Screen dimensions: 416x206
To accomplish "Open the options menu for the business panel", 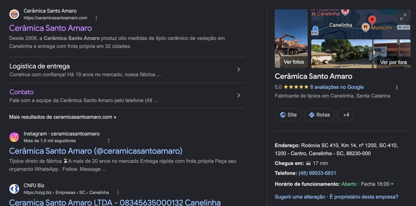I will tap(397, 88).
